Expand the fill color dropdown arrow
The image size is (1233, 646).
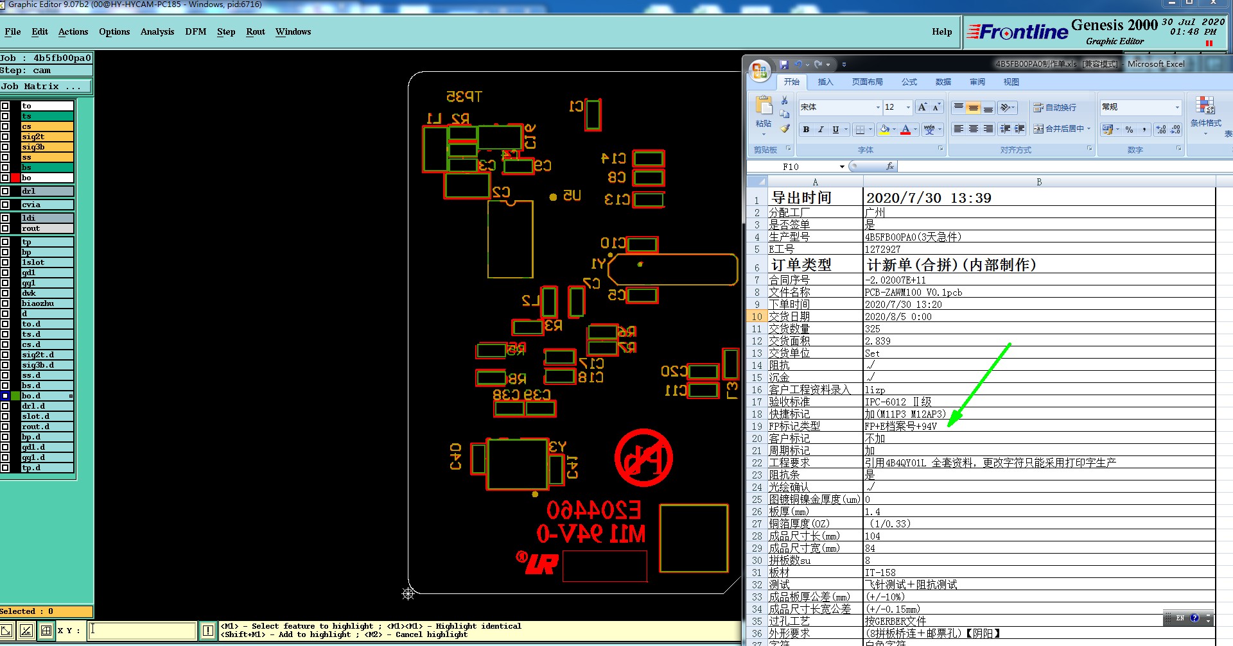click(x=894, y=129)
